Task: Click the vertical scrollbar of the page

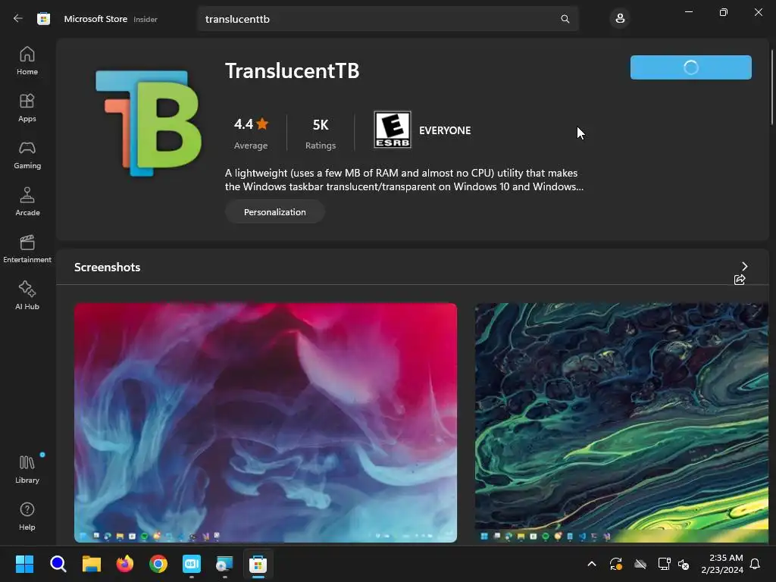Action: pyautogui.click(x=771, y=86)
